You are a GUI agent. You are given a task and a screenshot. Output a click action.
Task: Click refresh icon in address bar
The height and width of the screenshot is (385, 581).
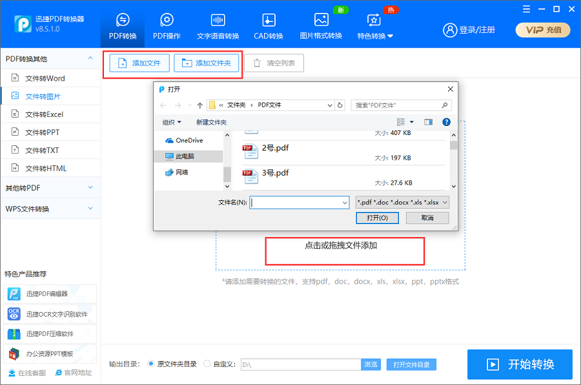(340, 105)
